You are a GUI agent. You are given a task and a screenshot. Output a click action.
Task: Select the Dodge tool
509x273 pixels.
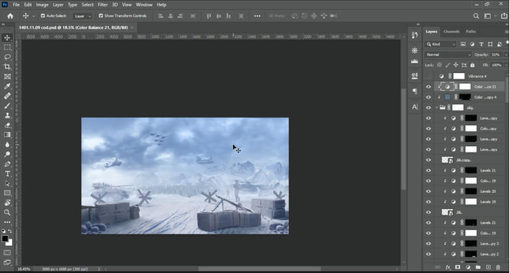click(7, 154)
